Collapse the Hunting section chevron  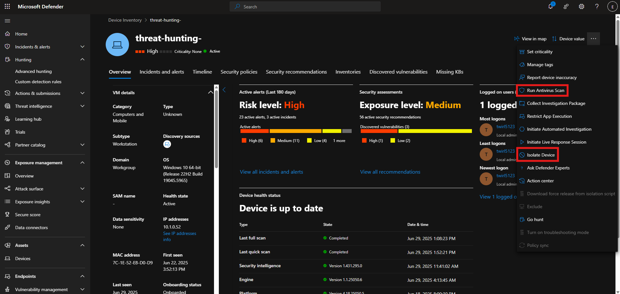coord(82,59)
